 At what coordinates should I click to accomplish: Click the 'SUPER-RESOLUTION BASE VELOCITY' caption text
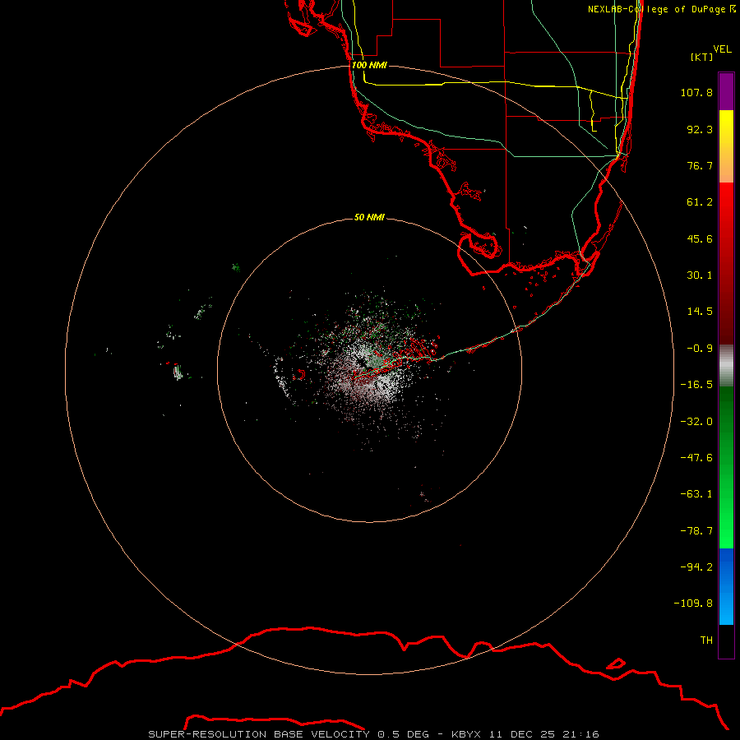pos(259,734)
